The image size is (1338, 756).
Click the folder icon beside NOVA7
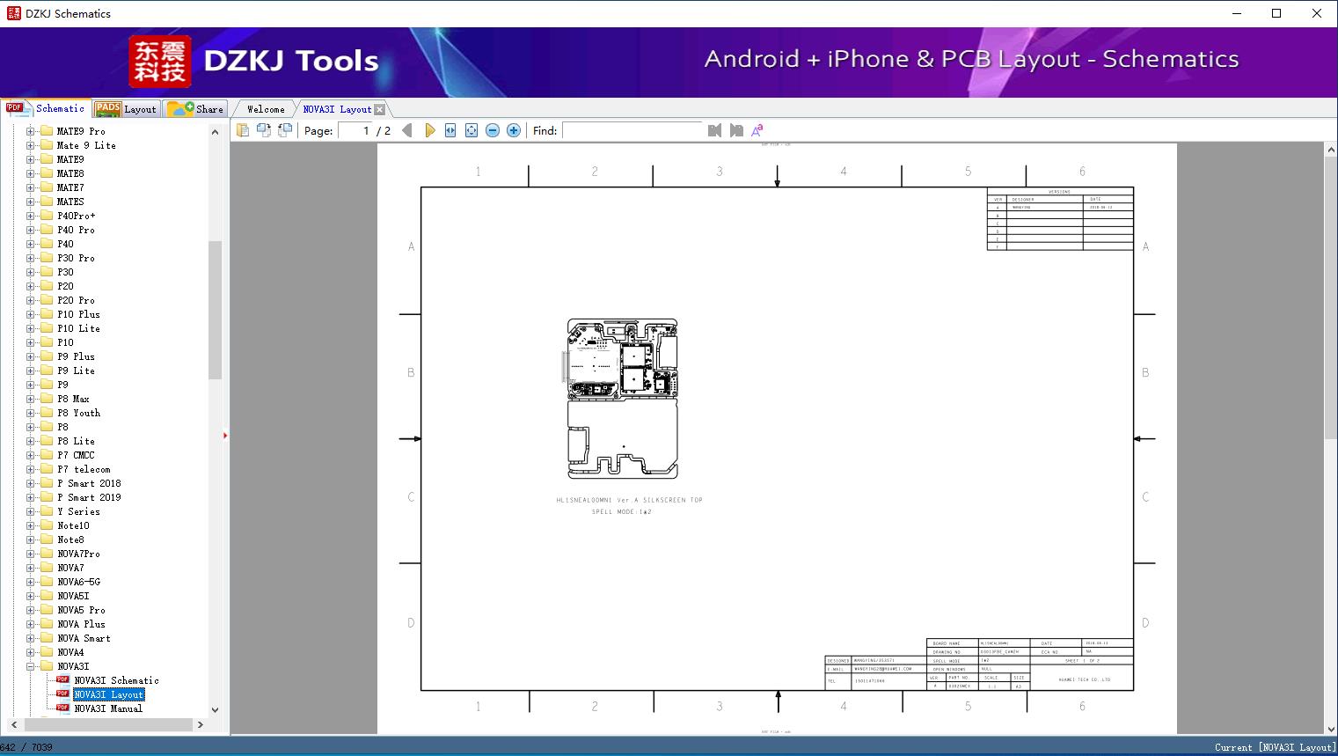47,568
